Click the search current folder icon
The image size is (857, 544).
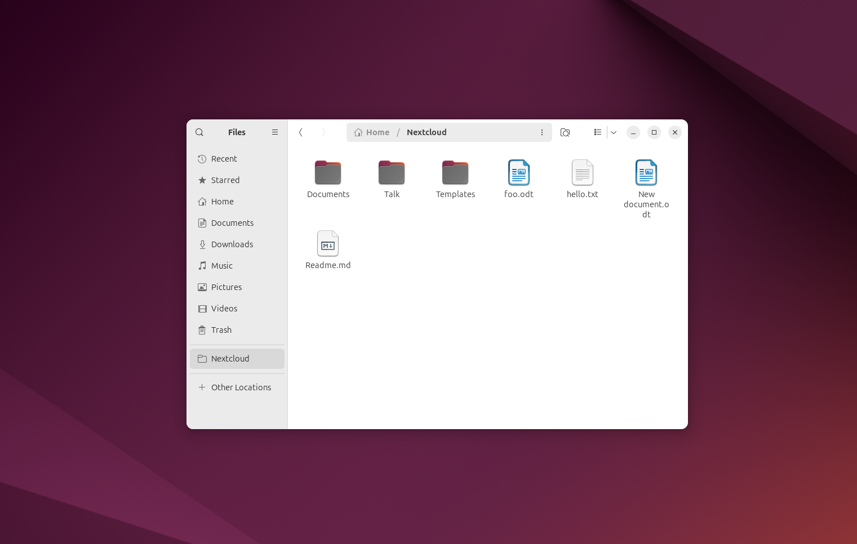point(565,132)
